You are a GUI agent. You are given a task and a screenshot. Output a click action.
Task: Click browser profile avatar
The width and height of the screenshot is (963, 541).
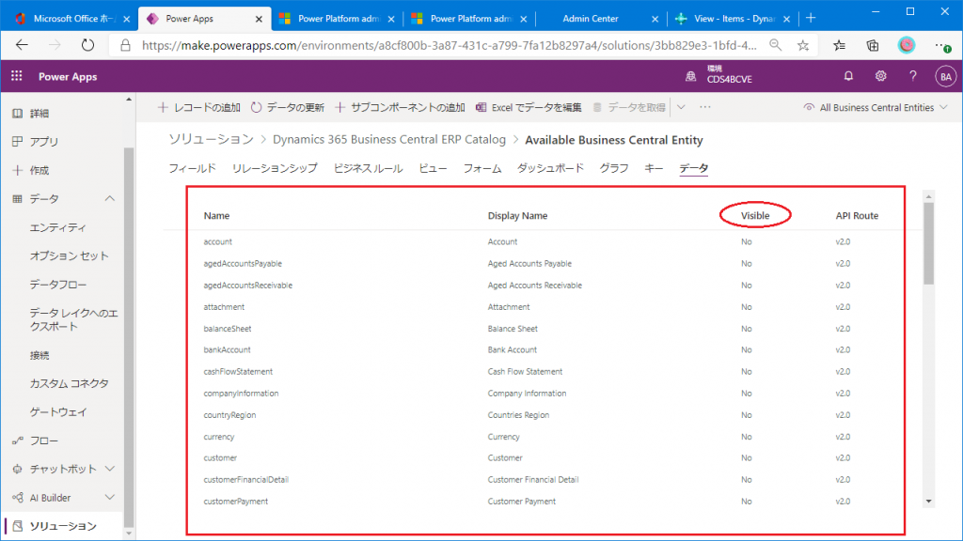click(906, 45)
